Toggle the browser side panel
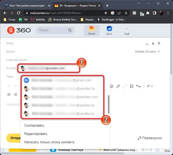 tap(154, 13)
